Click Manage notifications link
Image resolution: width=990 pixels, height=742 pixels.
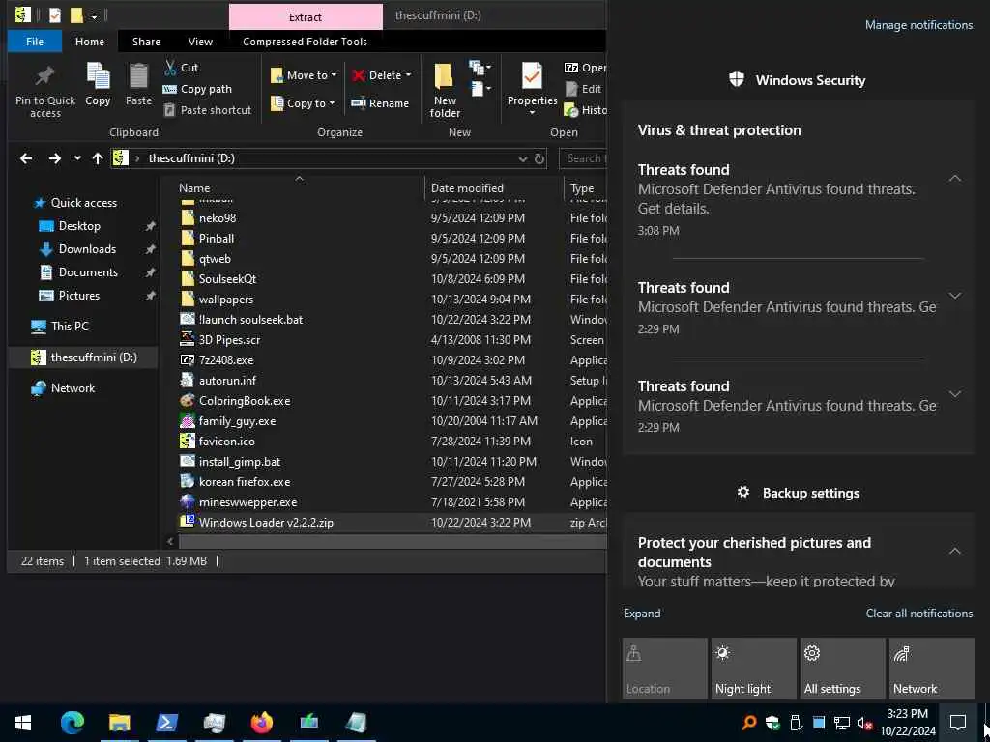(x=918, y=25)
